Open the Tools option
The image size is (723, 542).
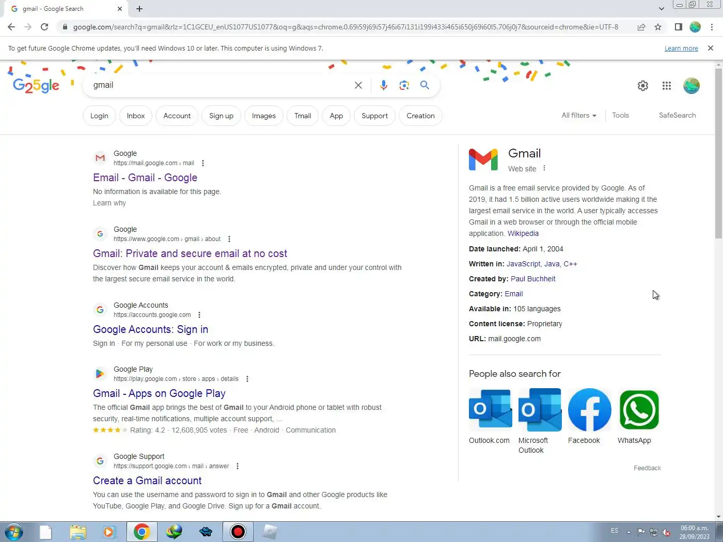click(621, 115)
